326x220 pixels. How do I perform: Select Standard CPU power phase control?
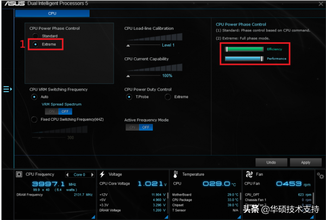pyautogui.click(x=35, y=36)
